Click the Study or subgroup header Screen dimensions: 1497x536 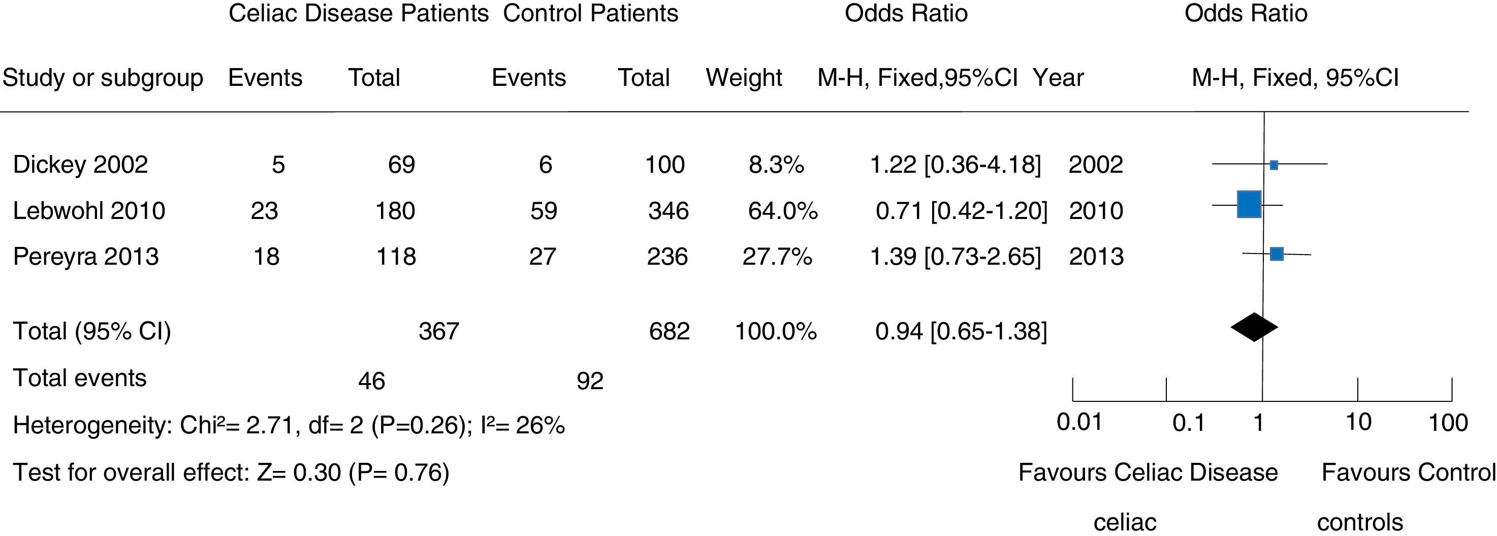tap(103, 77)
